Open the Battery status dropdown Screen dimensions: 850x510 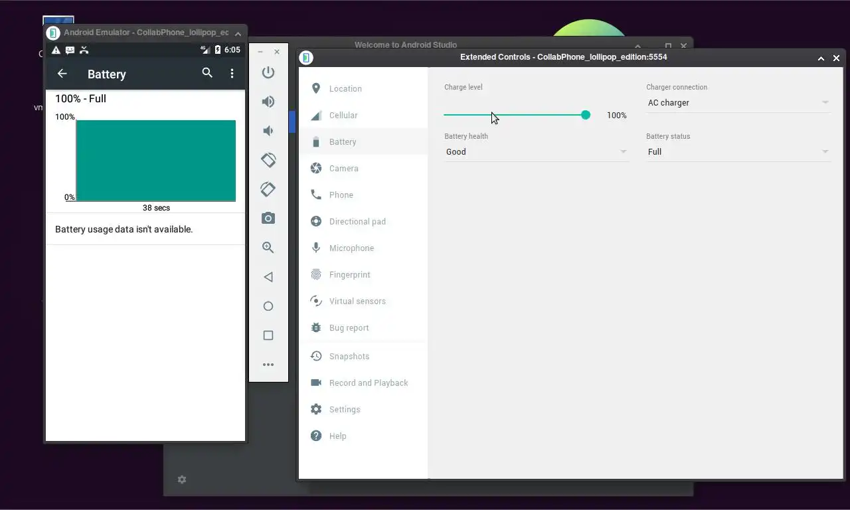tap(738, 152)
